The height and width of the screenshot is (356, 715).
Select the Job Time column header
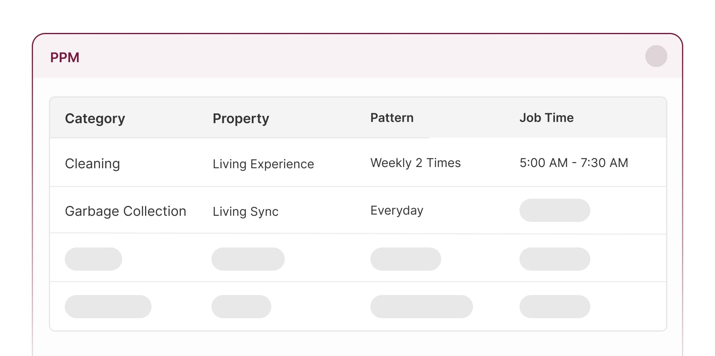click(547, 117)
